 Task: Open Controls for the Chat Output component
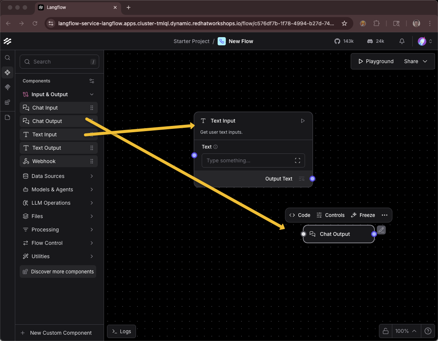330,215
